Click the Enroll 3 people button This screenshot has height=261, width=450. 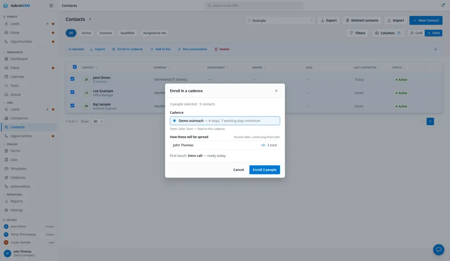point(265,170)
